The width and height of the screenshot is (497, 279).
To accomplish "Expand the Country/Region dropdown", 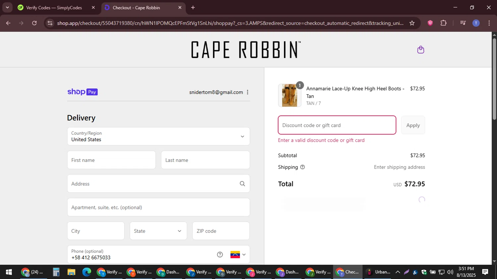I will 158,136.
